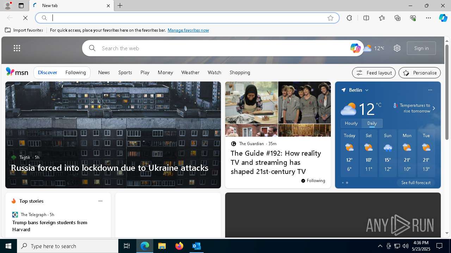
Task: Launch Firefox from the taskbar
Action: pos(179,246)
